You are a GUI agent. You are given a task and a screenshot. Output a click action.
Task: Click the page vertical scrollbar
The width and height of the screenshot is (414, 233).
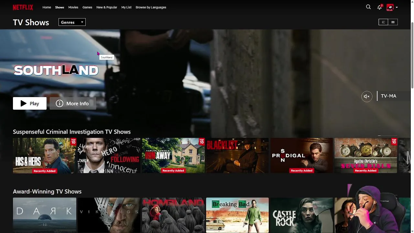(412, 55)
